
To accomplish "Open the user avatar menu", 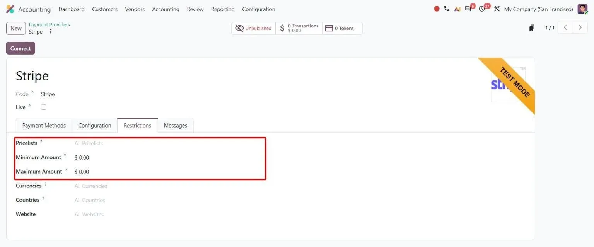I will pyautogui.click(x=582, y=9).
